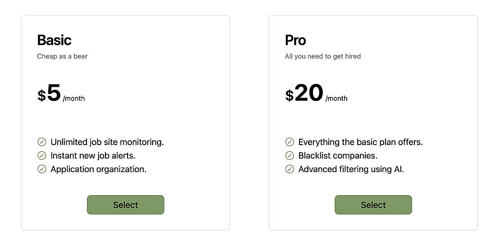The width and height of the screenshot is (499, 246).
Task: Click the $5 price on Basic card
Action: [x=49, y=93]
